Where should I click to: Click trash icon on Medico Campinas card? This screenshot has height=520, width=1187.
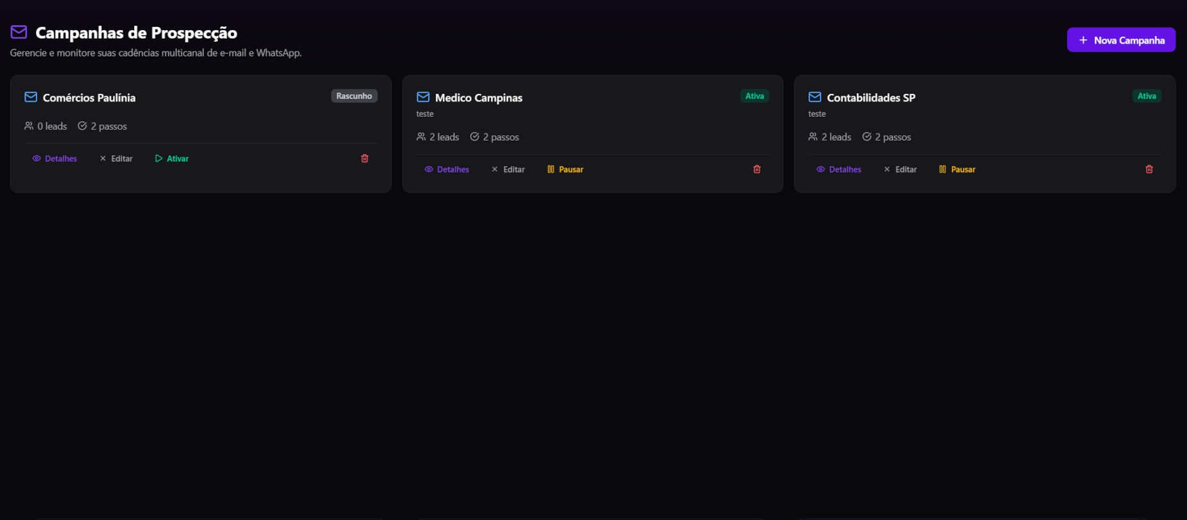click(756, 169)
